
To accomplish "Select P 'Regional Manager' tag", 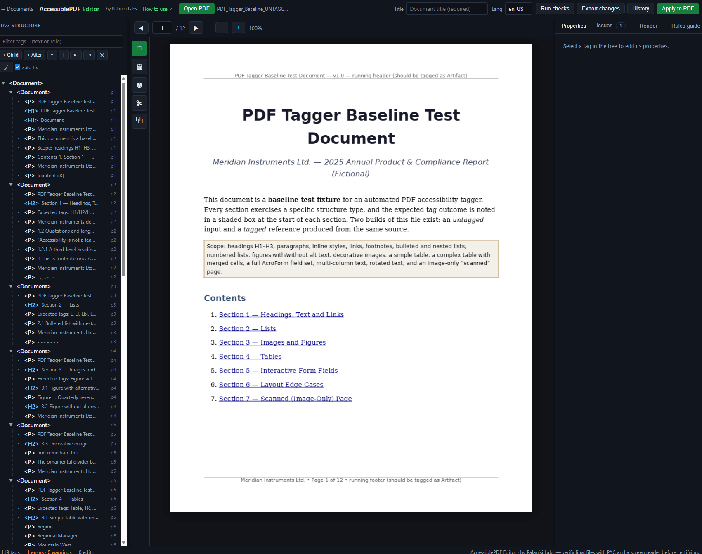I will [51, 536].
